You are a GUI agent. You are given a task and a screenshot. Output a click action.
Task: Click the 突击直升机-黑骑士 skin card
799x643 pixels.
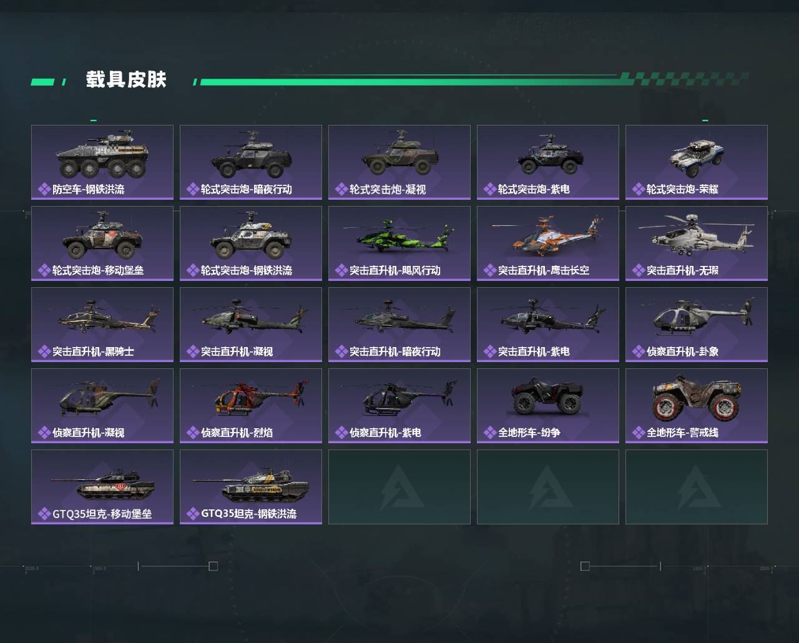[x=102, y=325]
